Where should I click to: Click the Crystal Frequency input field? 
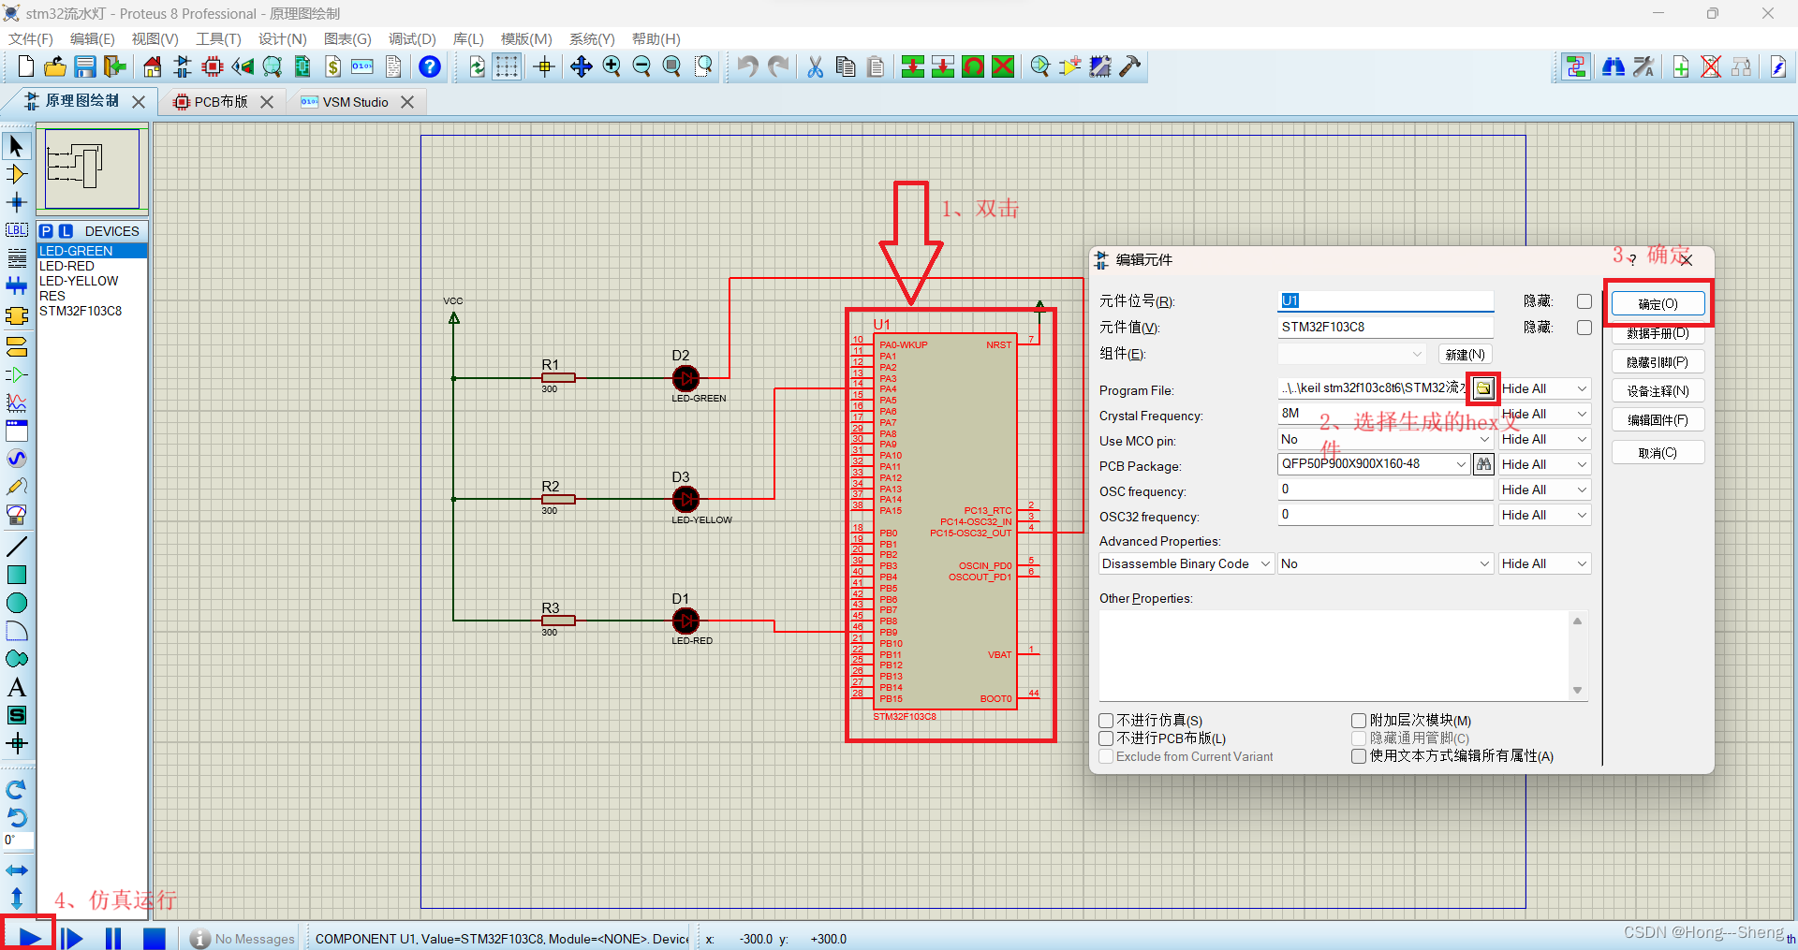1385,414
